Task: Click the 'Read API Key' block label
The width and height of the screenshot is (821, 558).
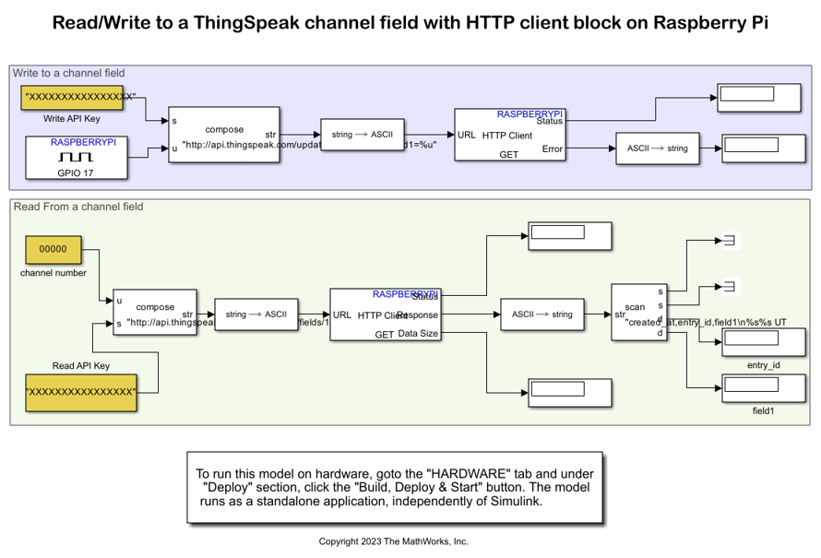Action: pos(81,365)
